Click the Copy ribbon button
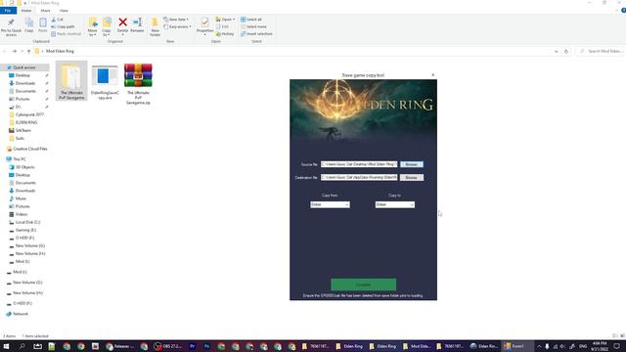Viewport: 626px width, 352px height. click(29, 25)
